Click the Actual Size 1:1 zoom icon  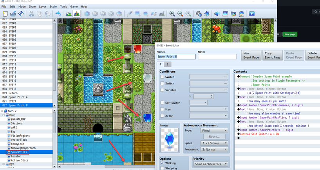[x=188, y=14]
